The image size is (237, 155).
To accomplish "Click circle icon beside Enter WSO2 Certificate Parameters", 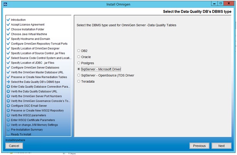I will [8, 120].
